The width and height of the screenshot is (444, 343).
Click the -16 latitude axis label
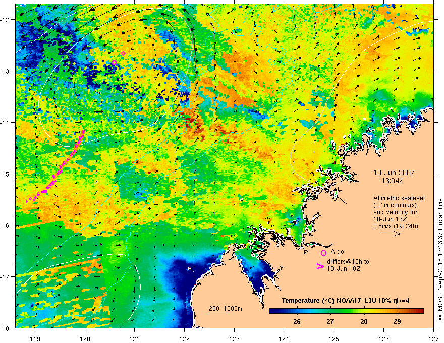coord(6,225)
